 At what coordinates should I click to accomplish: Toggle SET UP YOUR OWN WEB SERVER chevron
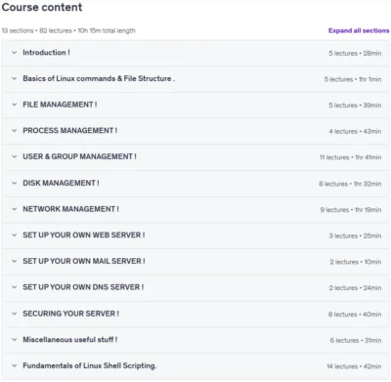pyautogui.click(x=14, y=235)
